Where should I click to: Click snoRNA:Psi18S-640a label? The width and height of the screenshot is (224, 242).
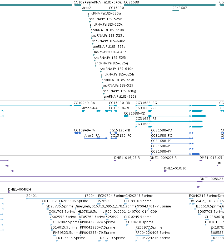point(105,2)
